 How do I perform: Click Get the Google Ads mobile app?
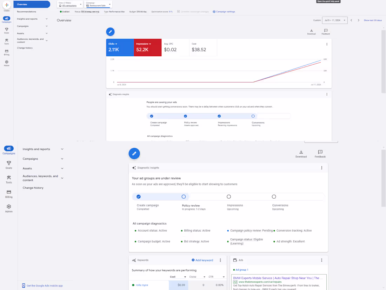pyautogui.click(x=45, y=285)
